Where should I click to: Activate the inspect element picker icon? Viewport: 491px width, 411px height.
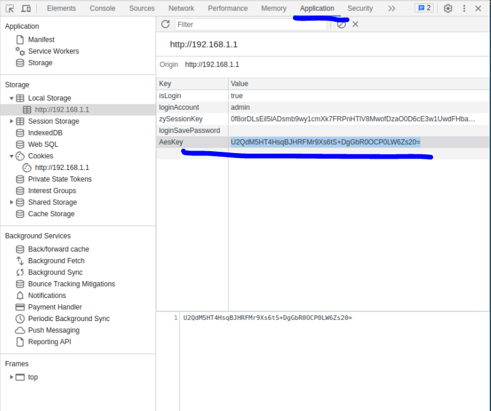[10, 9]
